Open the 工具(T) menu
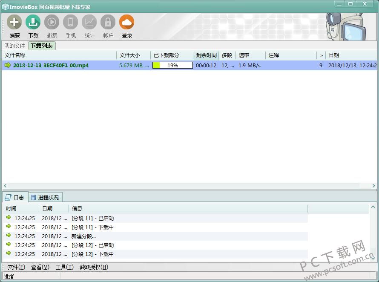379x282 pixels. tap(65, 267)
